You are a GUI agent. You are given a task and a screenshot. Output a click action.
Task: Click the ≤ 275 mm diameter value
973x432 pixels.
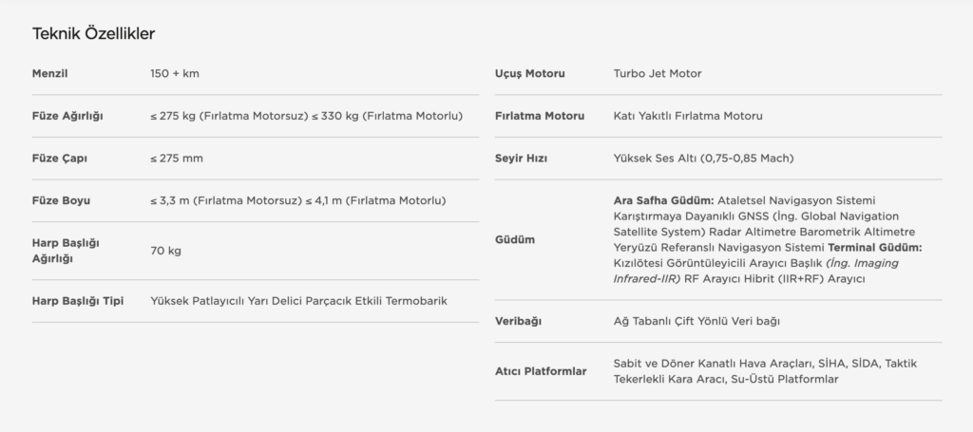[x=176, y=158]
